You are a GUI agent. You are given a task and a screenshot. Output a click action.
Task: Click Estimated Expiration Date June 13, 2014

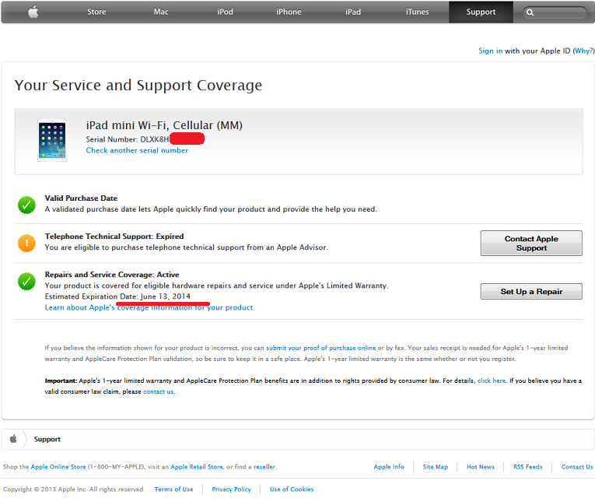117,296
